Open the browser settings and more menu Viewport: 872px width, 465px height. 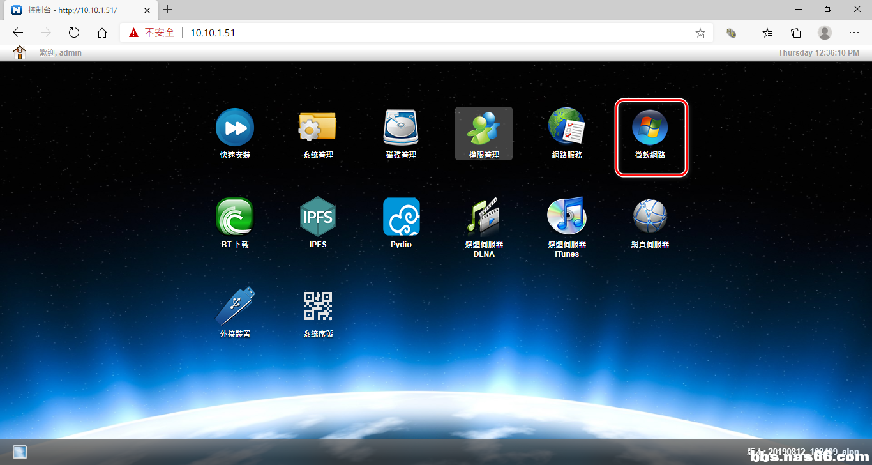point(854,33)
